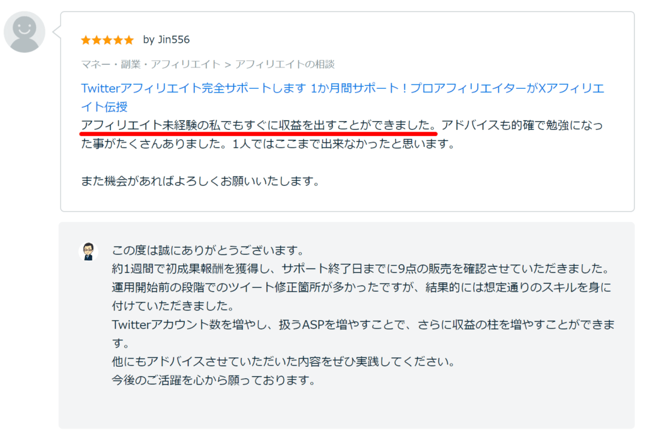The image size is (646, 438).
Task: Select the fifth rating star
Action: click(x=129, y=39)
